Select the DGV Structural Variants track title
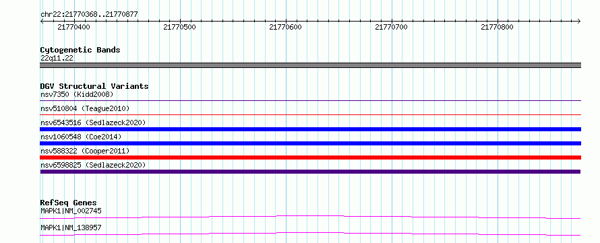Image resolution: width=600 pixels, height=243 pixels. coord(94,86)
